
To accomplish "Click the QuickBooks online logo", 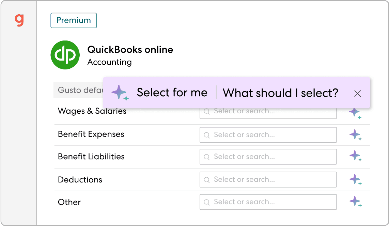I will 65,55.
